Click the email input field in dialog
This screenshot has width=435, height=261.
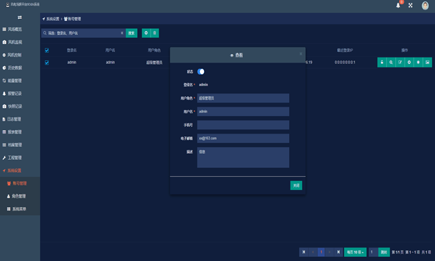click(243, 138)
